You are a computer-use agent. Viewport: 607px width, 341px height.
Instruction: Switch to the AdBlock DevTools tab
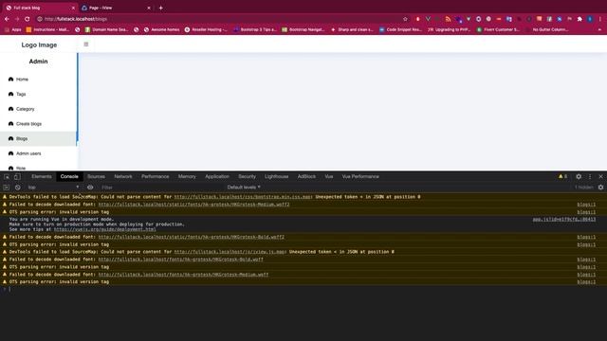(306, 176)
